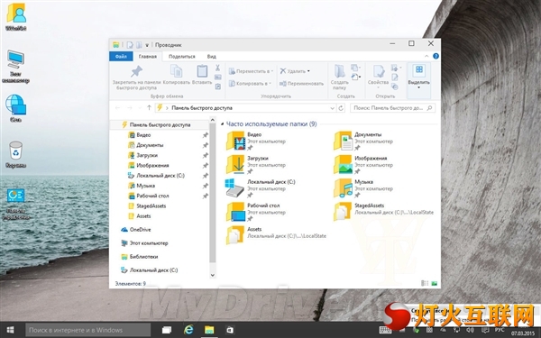The image size is (541, 338).
Task: Click the Изображения folder icon in content area
Action: (343, 165)
